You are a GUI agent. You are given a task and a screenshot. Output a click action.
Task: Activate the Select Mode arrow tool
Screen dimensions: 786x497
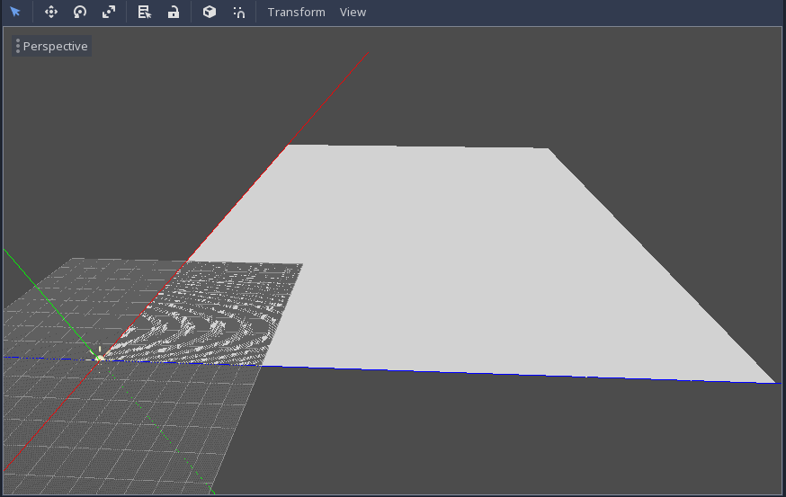[x=15, y=13]
